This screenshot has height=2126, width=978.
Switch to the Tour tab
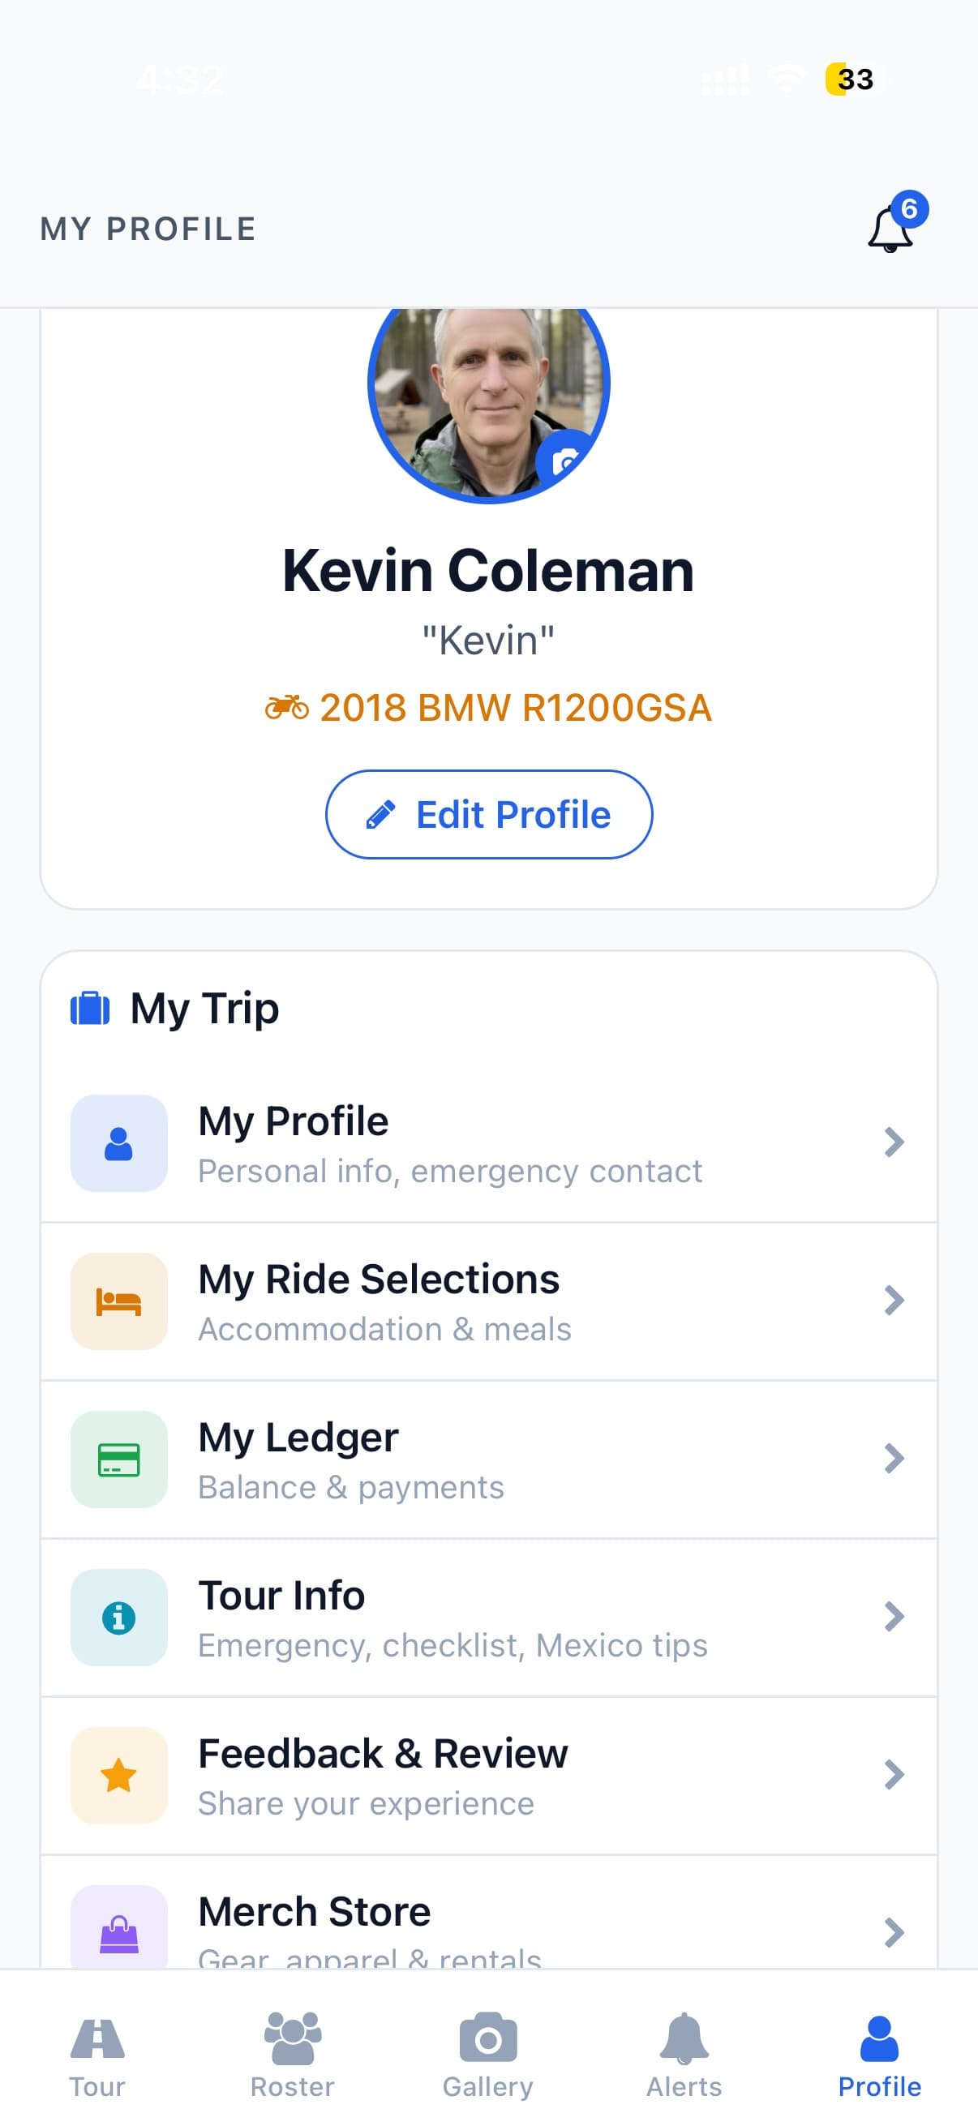97,2055
